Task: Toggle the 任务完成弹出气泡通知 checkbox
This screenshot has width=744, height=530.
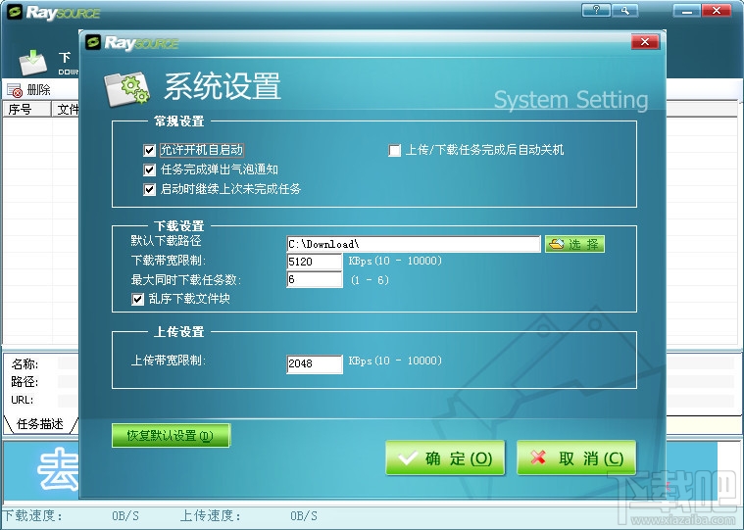Action: [149, 169]
